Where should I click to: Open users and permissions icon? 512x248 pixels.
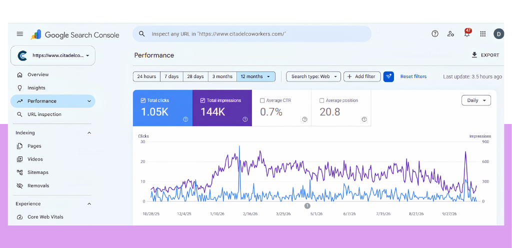451,33
